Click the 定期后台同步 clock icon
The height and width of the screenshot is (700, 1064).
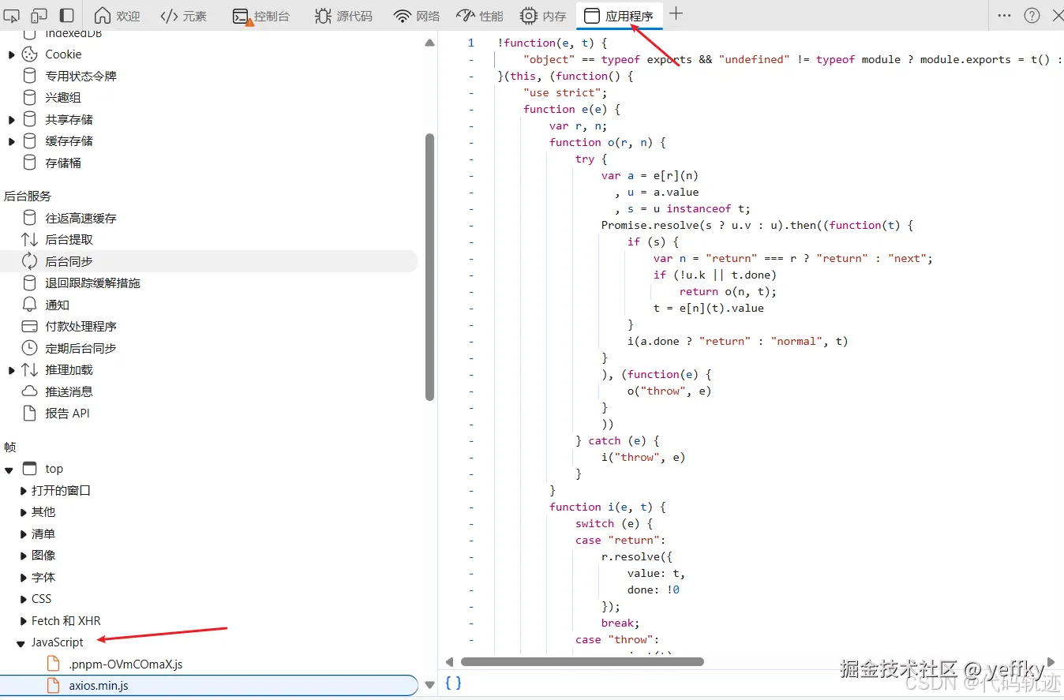pyautogui.click(x=29, y=348)
